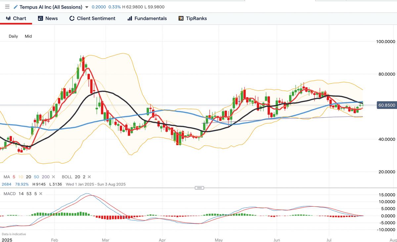Screen dimensions: 397x242
Task: Open the Fundamentals tab
Action: 147,18
